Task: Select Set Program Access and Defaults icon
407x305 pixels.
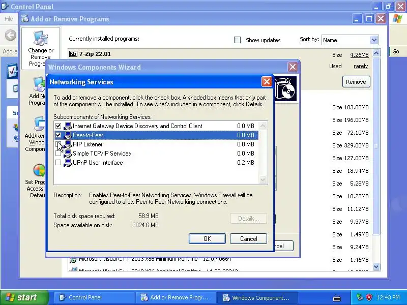Action: (x=39, y=170)
